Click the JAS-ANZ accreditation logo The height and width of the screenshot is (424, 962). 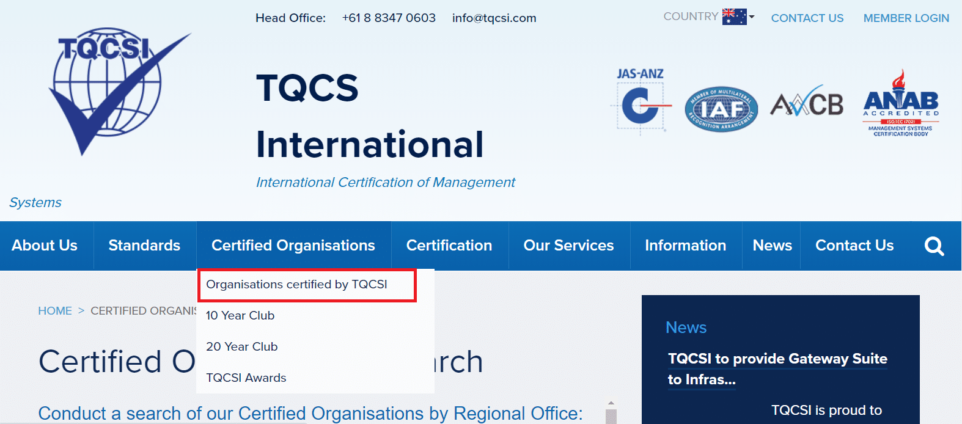click(641, 101)
